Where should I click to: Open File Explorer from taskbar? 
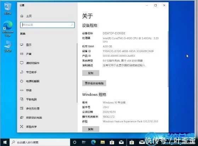pos(102,142)
